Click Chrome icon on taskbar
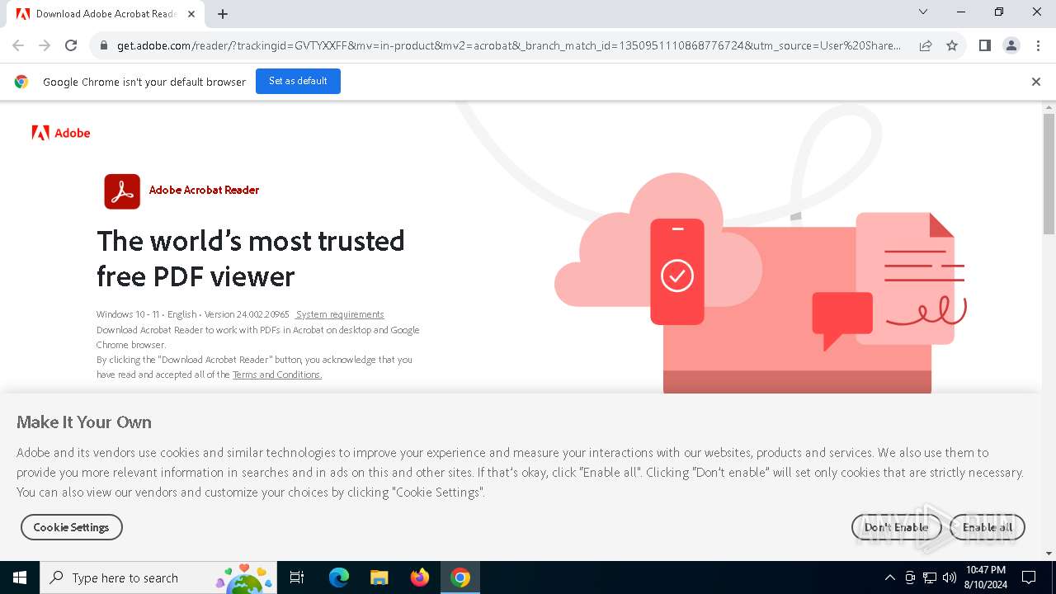Image resolution: width=1056 pixels, height=594 pixels. point(460,577)
